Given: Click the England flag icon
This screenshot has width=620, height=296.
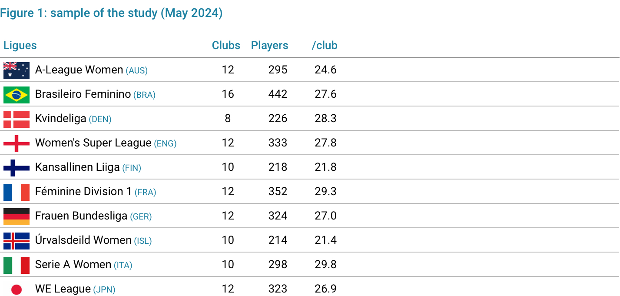Looking at the screenshot, I should point(17,143).
